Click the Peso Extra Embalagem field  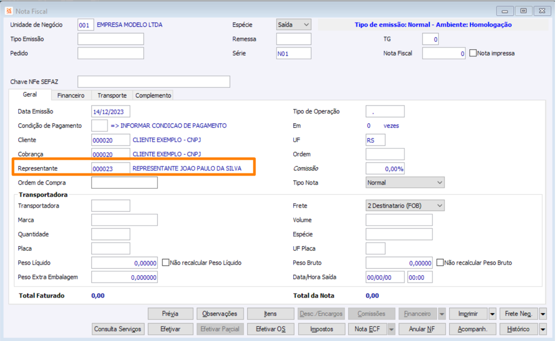pyautogui.click(x=125, y=277)
